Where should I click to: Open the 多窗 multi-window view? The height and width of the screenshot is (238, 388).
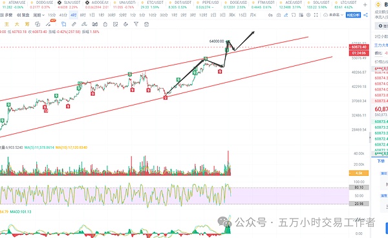pos(6,15)
